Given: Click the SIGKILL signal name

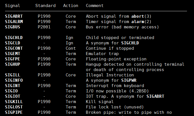Looking at the screenshot, I should 14,101.
